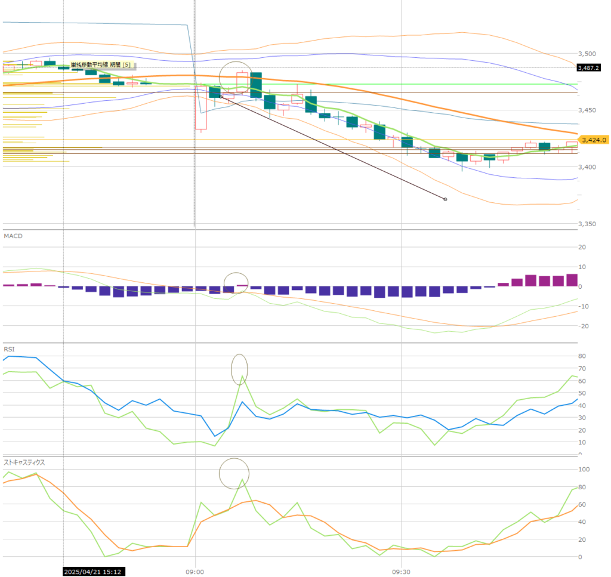
Task: Click the 100 value on Stochastics axis
Action: pyautogui.click(x=584, y=470)
